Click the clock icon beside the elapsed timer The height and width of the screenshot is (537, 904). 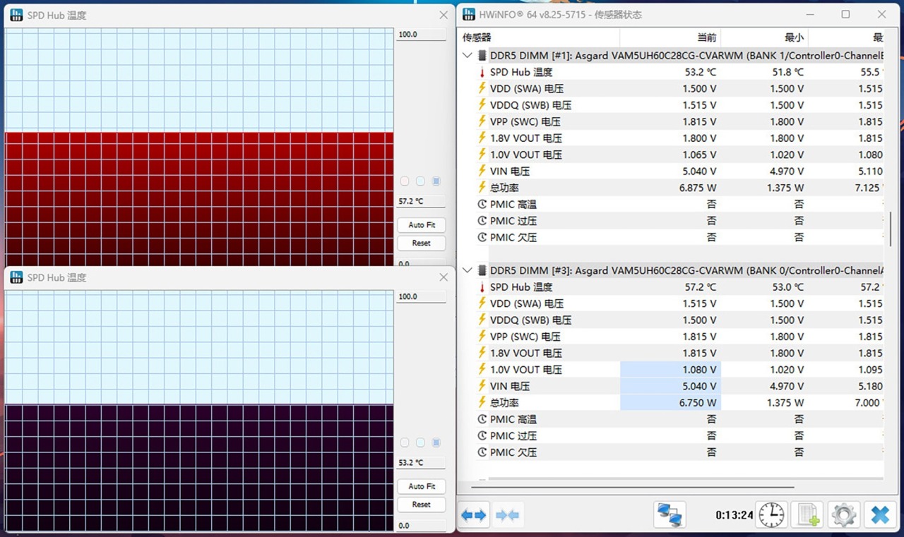[771, 515]
